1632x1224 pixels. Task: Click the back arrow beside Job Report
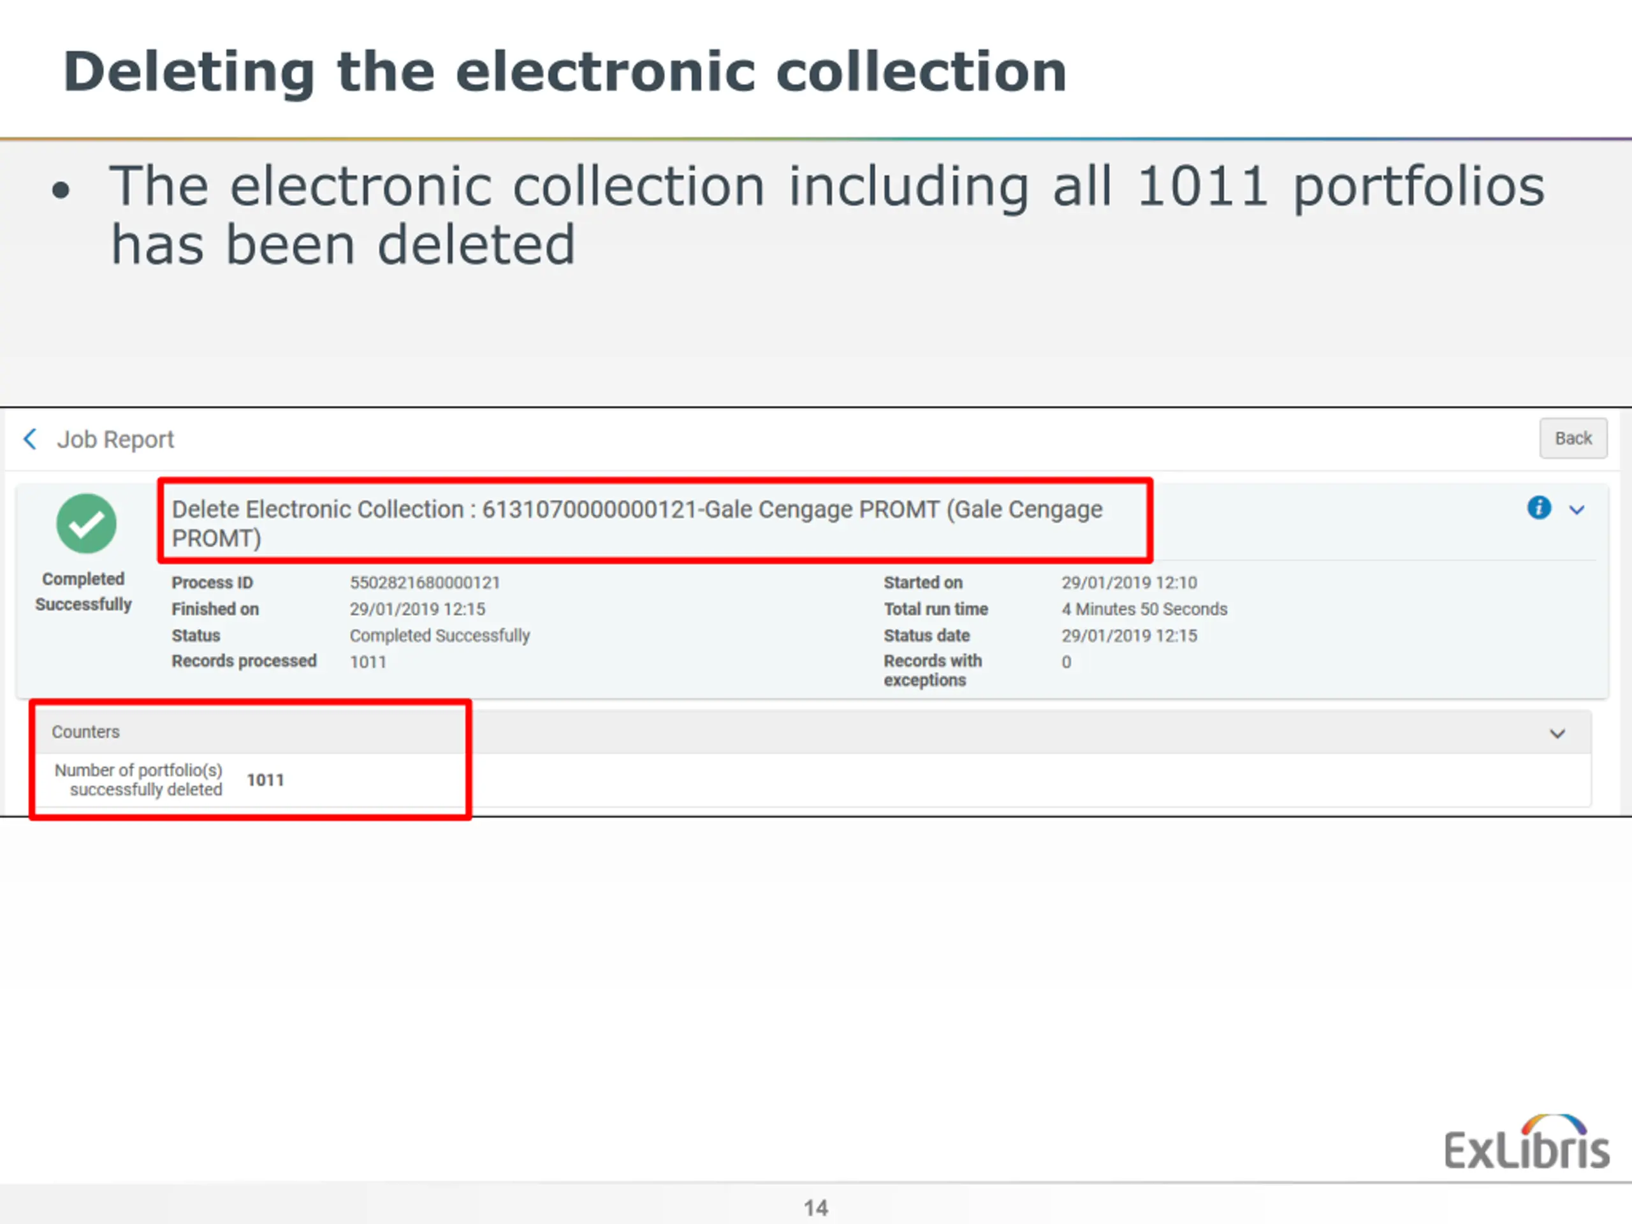click(29, 439)
